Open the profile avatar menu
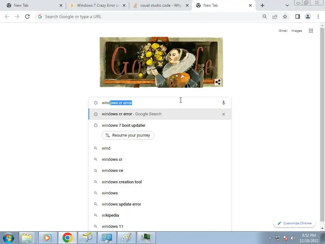 pos(308,17)
